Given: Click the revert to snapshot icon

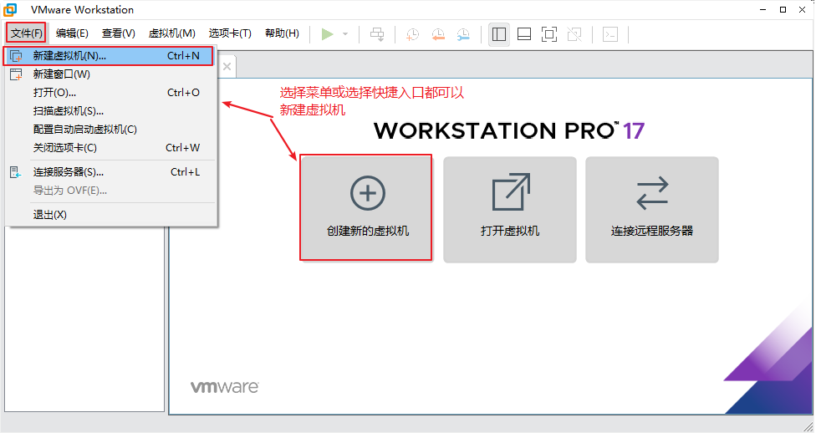Looking at the screenshot, I should click(x=438, y=34).
